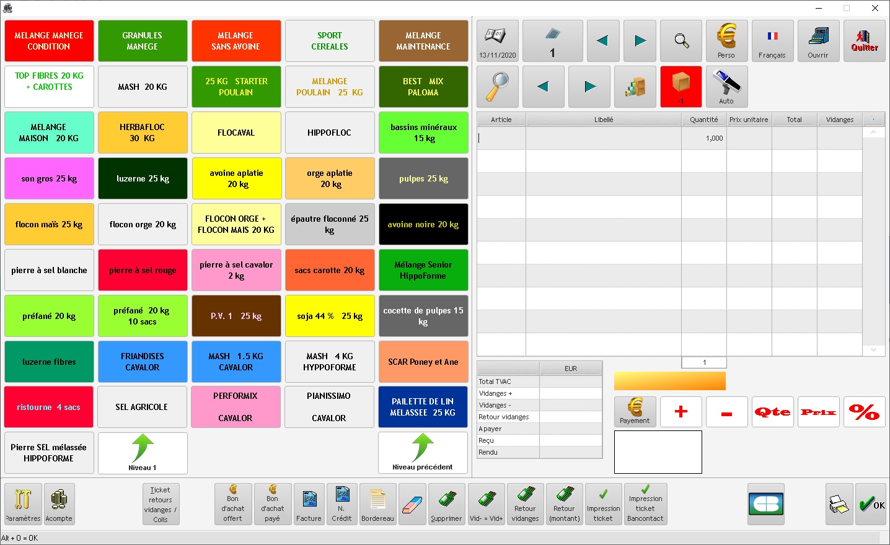The image size is (890, 545).
Task: Click the printer icon button
Action: 839,504
